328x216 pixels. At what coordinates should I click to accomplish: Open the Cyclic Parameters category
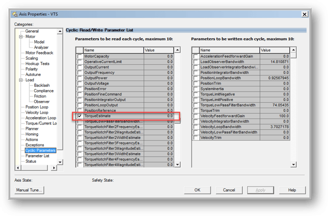tap(40, 150)
